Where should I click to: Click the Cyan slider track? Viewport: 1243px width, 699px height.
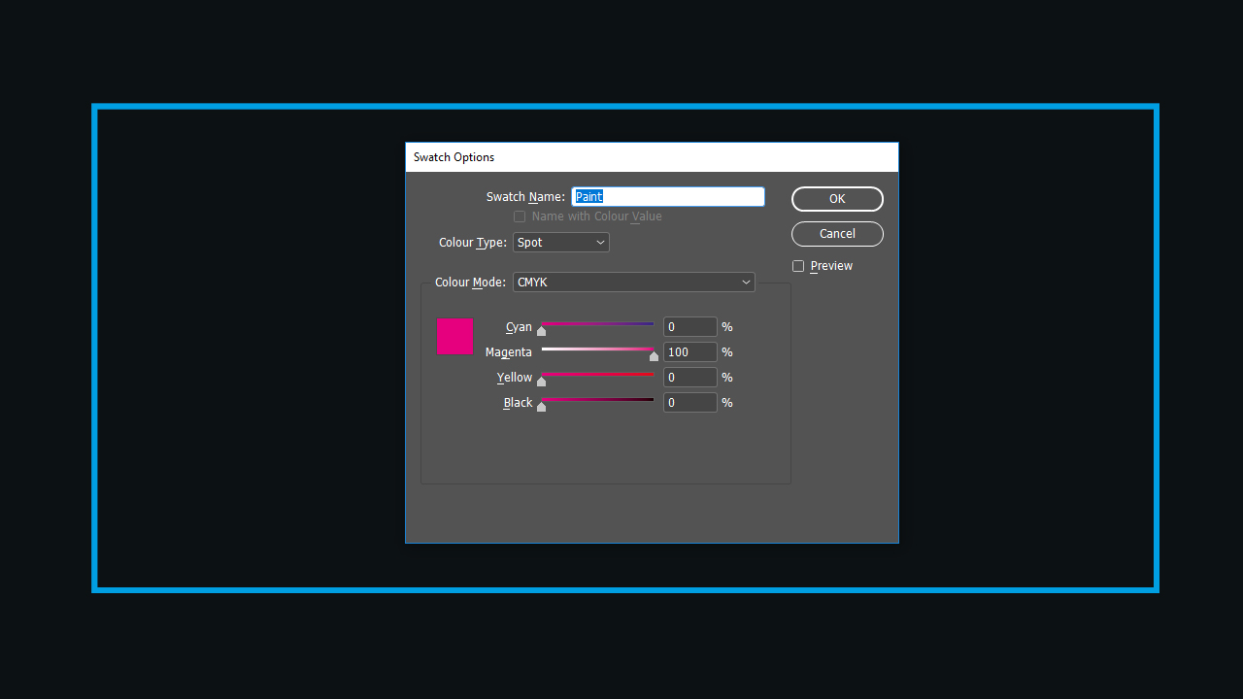pyautogui.click(x=597, y=324)
